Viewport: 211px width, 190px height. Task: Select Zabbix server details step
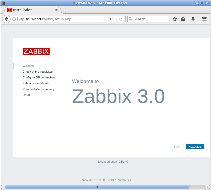tap(36, 83)
